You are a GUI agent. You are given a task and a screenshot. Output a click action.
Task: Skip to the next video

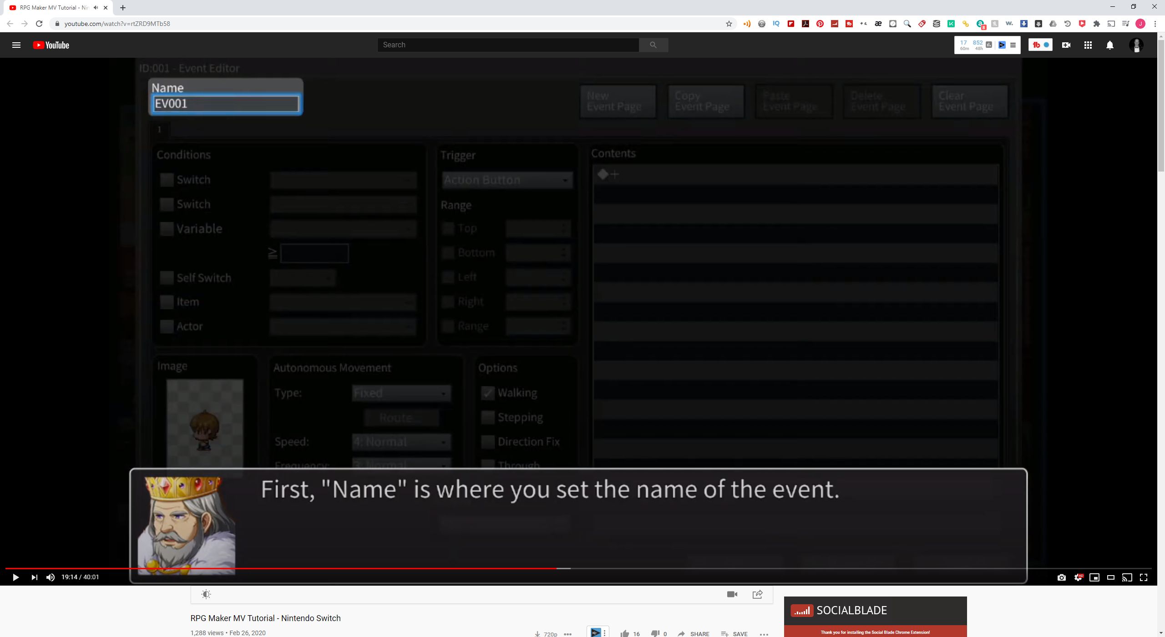[34, 577]
